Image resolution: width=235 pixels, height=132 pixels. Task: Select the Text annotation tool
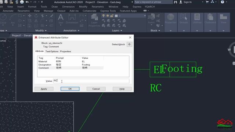[x=61, y=19]
